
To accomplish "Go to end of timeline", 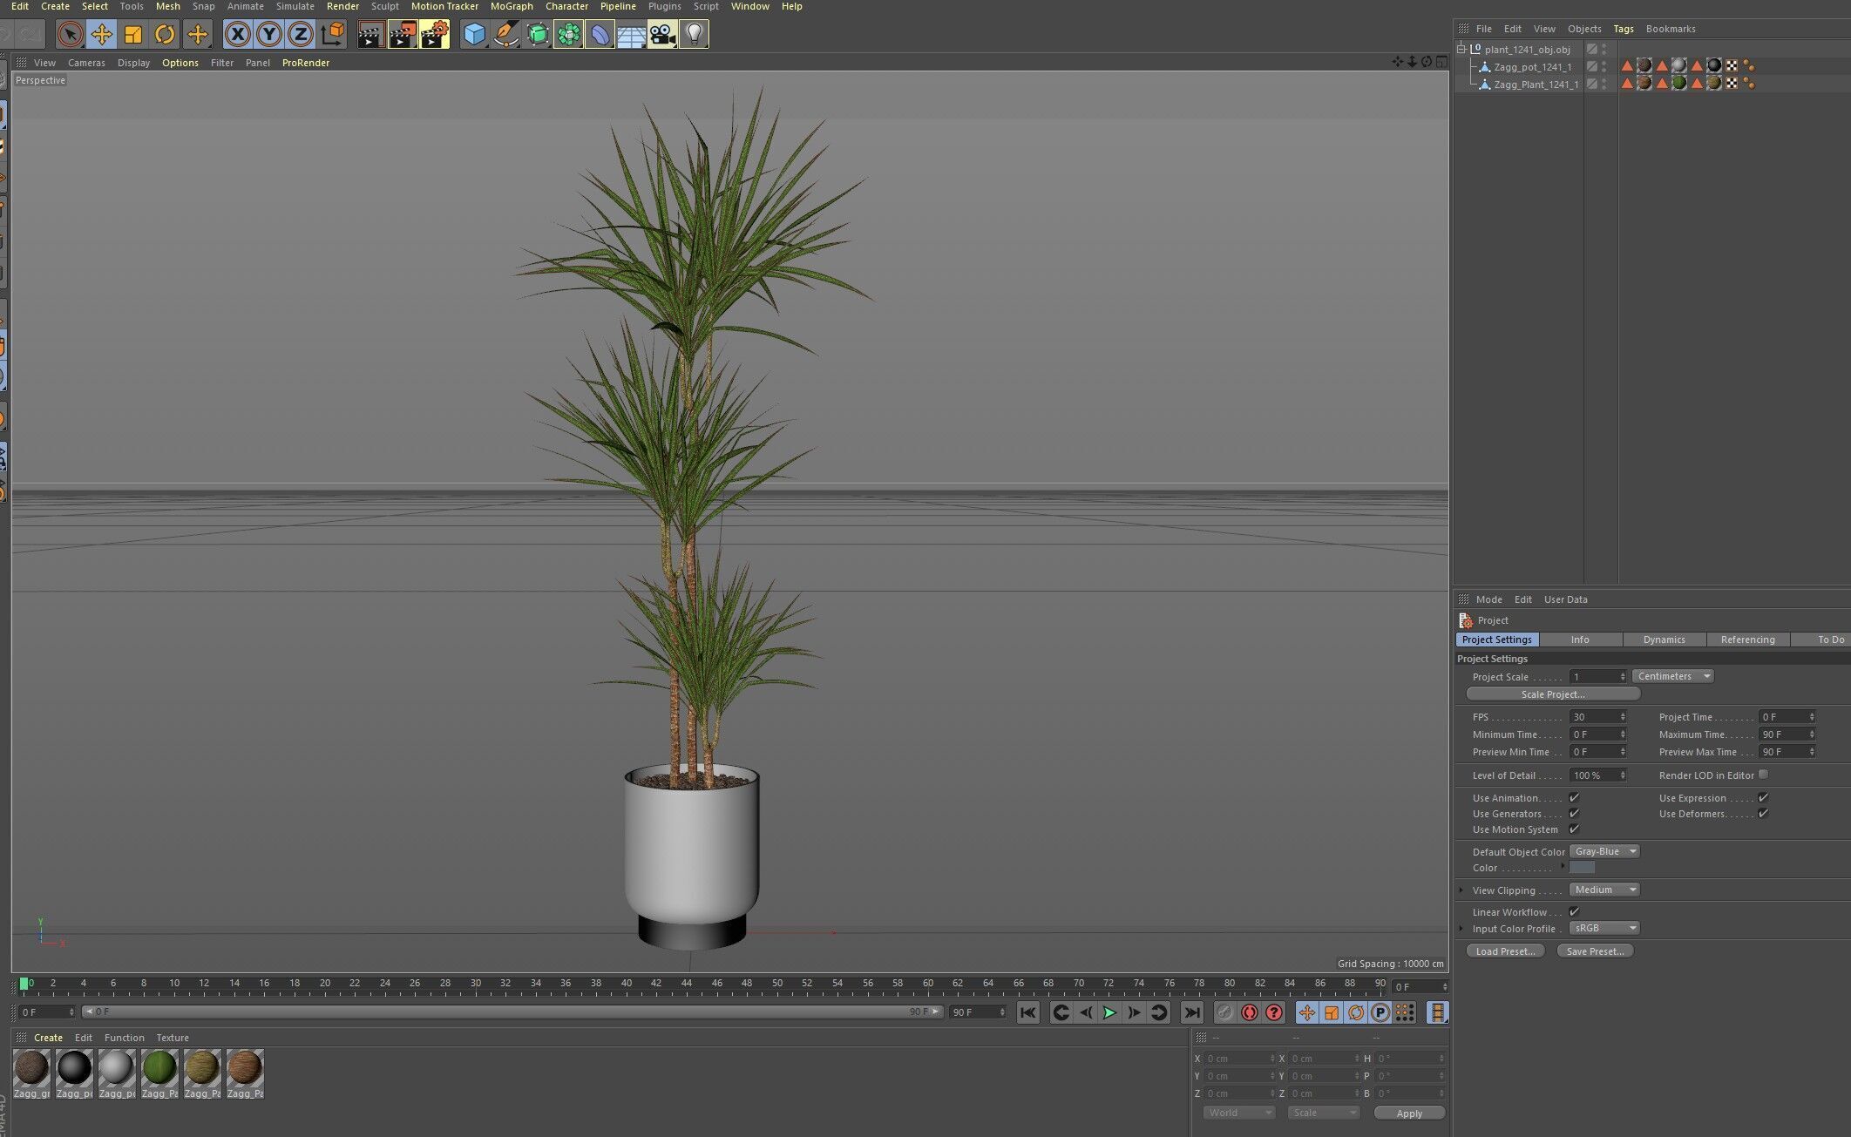I will click(1191, 1012).
